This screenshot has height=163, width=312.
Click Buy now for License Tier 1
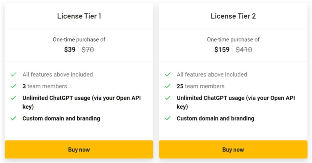click(x=79, y=149)
